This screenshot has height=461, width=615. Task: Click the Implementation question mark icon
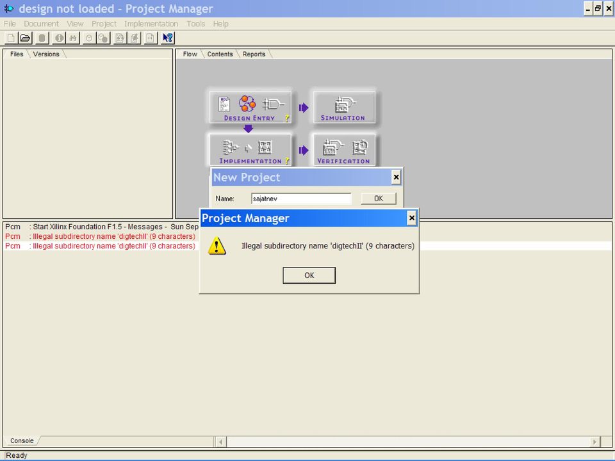[x=287, y=161]
